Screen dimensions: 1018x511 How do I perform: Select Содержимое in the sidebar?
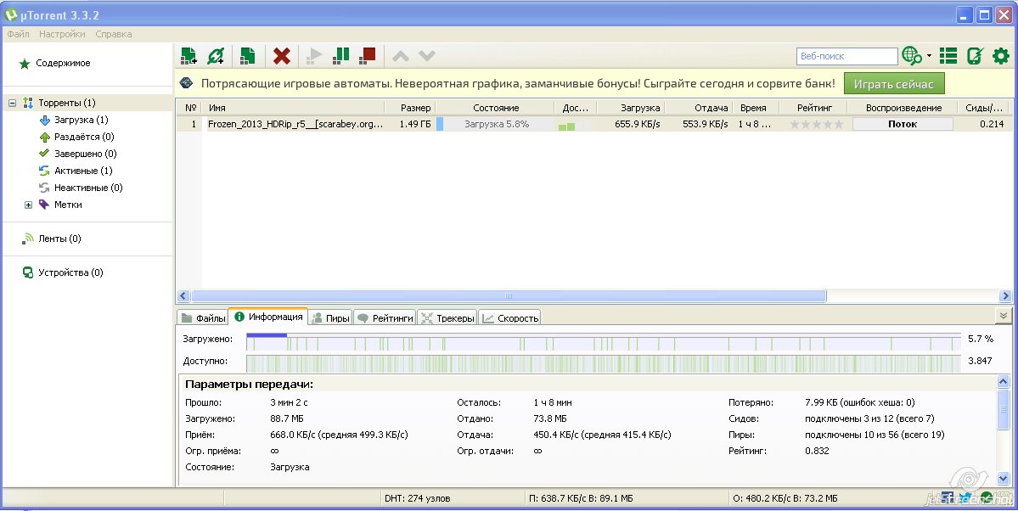tap(63, 63)
